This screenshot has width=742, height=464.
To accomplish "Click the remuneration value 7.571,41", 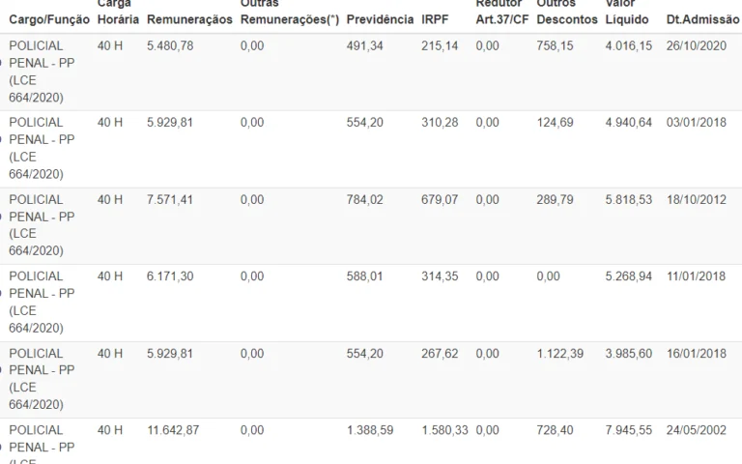I will click(x=171, y=200).
